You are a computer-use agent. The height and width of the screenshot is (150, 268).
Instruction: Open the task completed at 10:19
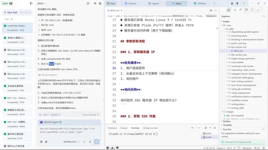click(x=17, y=100)
